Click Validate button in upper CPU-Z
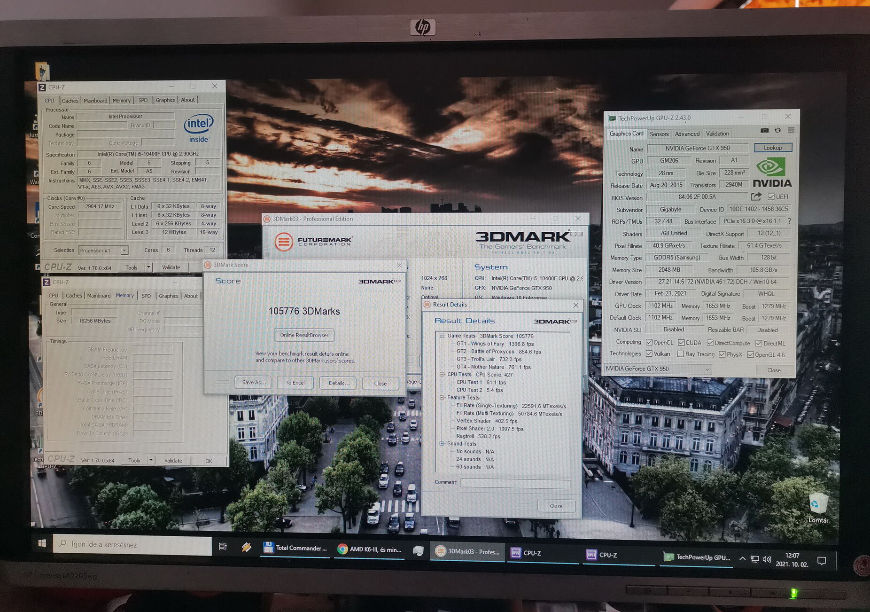Image resolution: width=870 pixels, height=612 pixels. (x=171, y=267)
